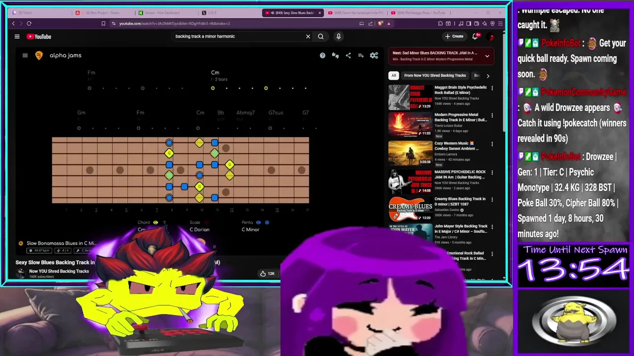
Task: Switch to the Down the Jackalope Hole tab
Action: point(356,13)
